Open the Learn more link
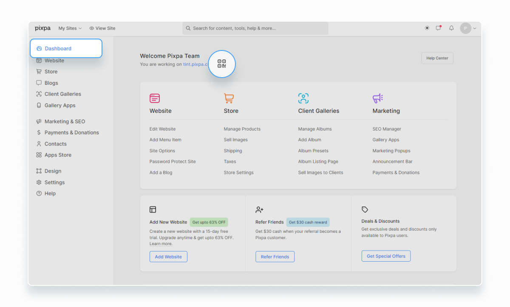Screen dimensions: 510x307 161,244
